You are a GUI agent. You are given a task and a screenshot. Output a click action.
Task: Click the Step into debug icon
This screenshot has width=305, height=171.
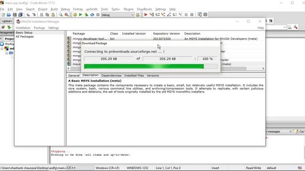coord(163,15)
